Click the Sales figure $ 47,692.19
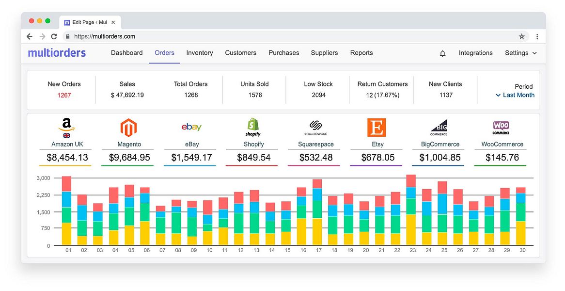This screenshot has height=291, width=565. click(x=127, y=95)
